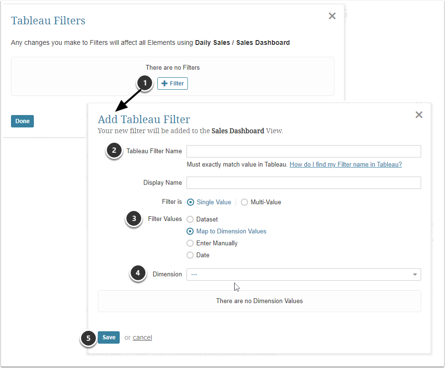Click the Done button

pyautogui.click(x=22, y=121)
